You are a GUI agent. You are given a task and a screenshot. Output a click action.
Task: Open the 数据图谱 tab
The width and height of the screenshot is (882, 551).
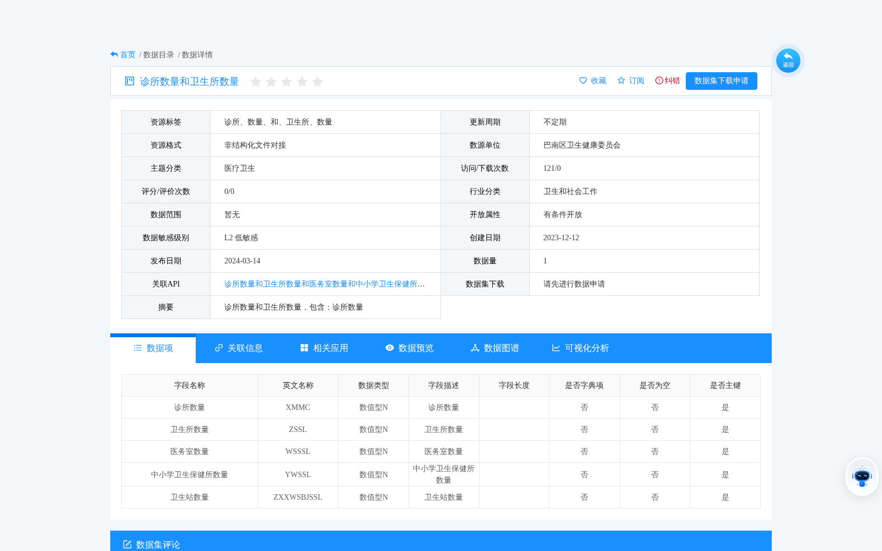point(495,348)
